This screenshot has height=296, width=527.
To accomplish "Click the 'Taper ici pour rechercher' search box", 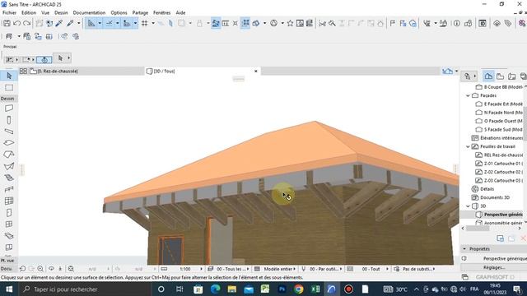I will tap(86, 289).
